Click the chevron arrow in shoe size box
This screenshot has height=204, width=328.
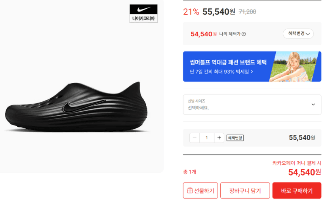(x=313, y=105)
